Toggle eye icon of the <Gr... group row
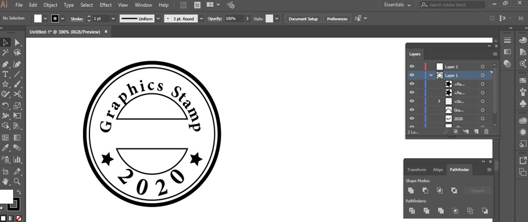Viewport: 528px width, 222px height. (x=412, y=101)
